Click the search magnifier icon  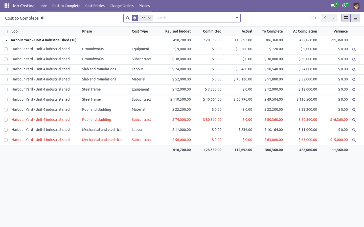128,18
